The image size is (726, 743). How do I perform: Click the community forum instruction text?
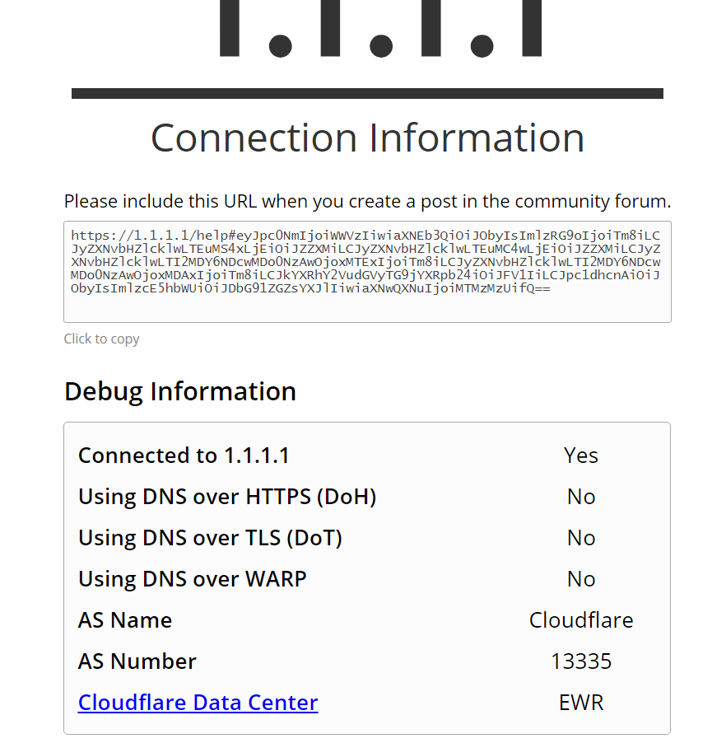coord(367,201)
